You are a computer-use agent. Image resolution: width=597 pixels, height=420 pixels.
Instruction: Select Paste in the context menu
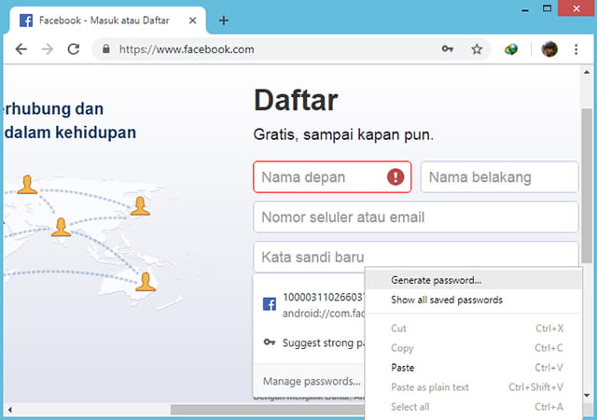pos(473,368)
